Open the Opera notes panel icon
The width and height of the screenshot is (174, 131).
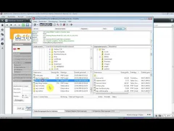click(x=2, y=39)
